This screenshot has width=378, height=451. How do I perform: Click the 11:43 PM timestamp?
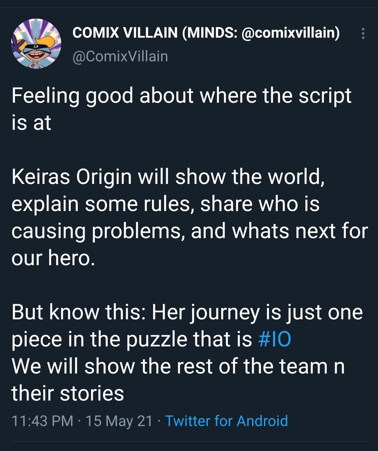42,421
